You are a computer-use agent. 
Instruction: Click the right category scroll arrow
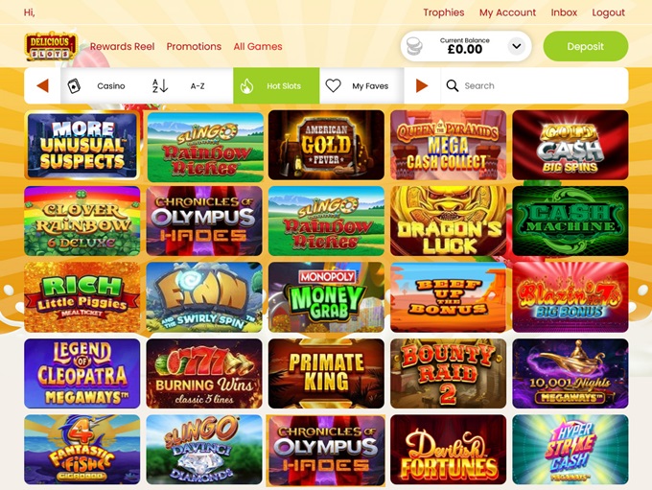pyautogui.click(x=422, y=85)
